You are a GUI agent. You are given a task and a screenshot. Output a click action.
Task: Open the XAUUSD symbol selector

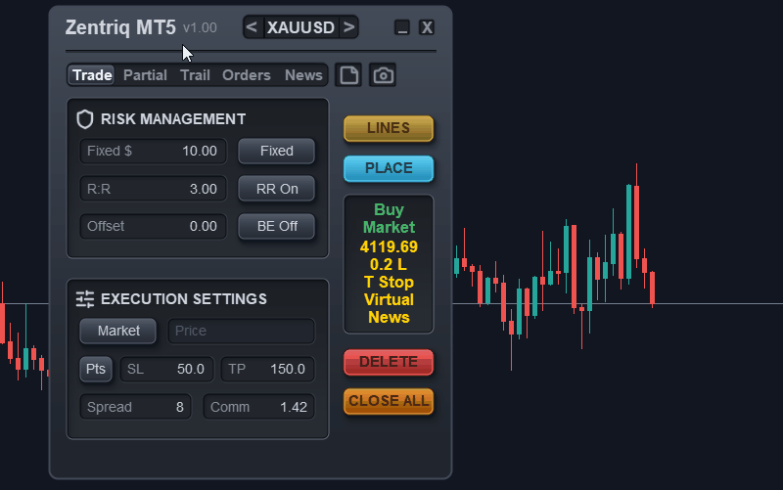(300, 27)
